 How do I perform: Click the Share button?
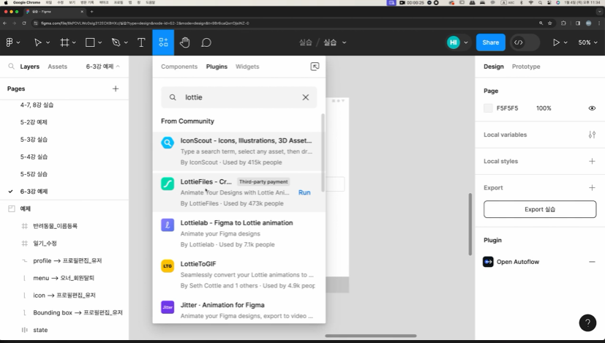490,42
